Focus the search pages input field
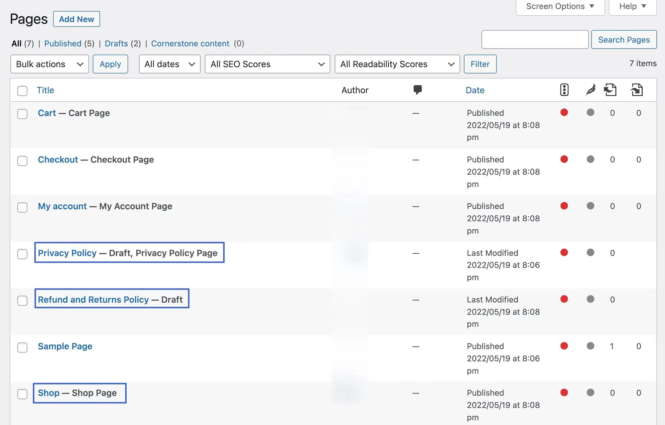 pyautogui.click(x=535, y=40)
